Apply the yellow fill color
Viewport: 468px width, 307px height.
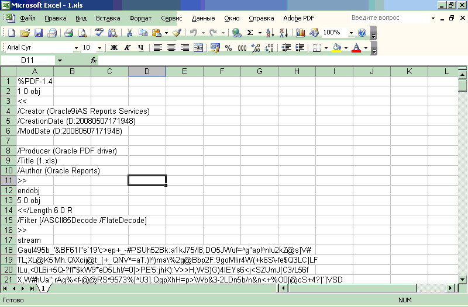[x=336, y=48]
